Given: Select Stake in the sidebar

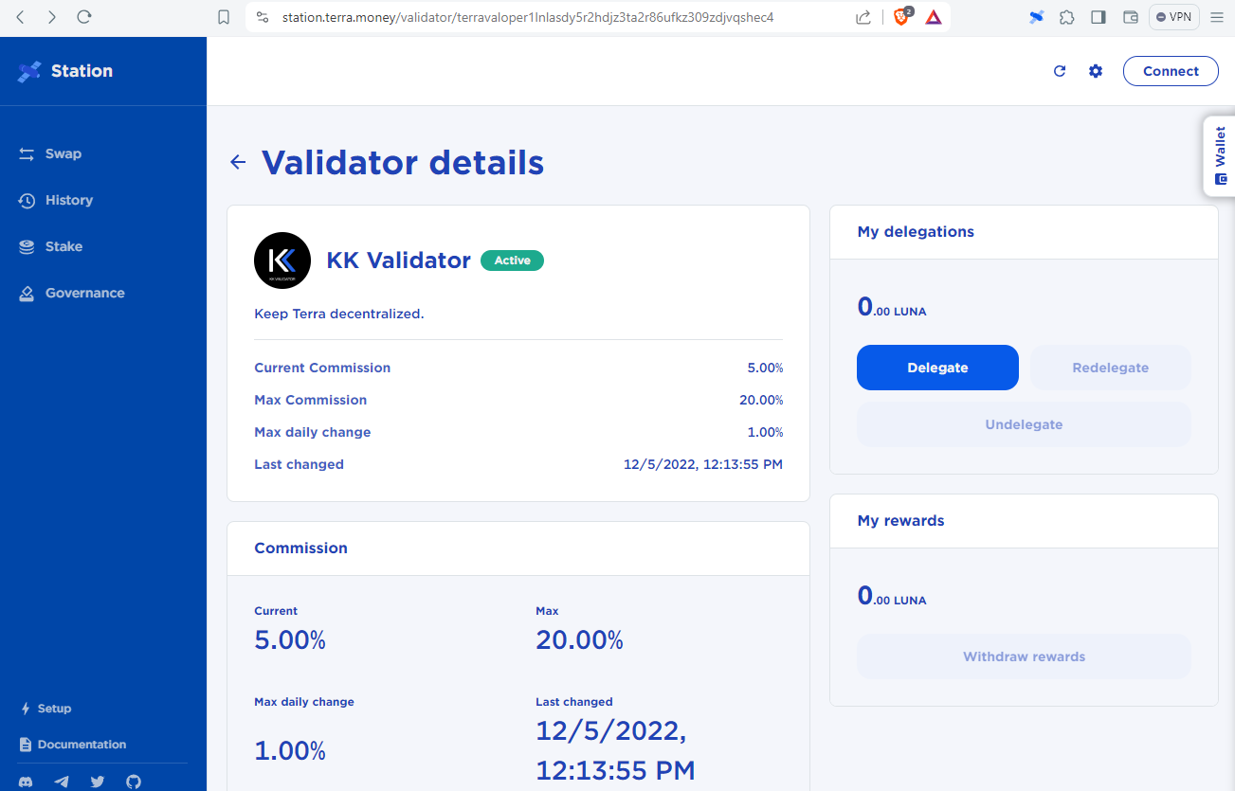Looking at the screenshot, I should tap(64, 246).
